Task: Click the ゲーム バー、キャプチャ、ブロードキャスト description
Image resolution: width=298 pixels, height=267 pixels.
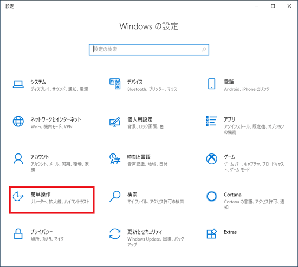Action: pos(254,166)
